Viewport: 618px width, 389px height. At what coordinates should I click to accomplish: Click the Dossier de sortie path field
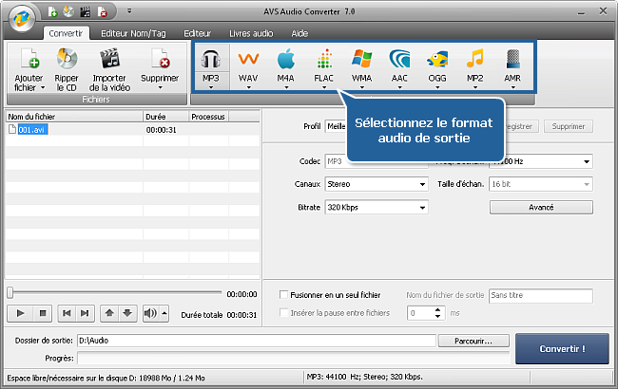[x=256, y=341]
